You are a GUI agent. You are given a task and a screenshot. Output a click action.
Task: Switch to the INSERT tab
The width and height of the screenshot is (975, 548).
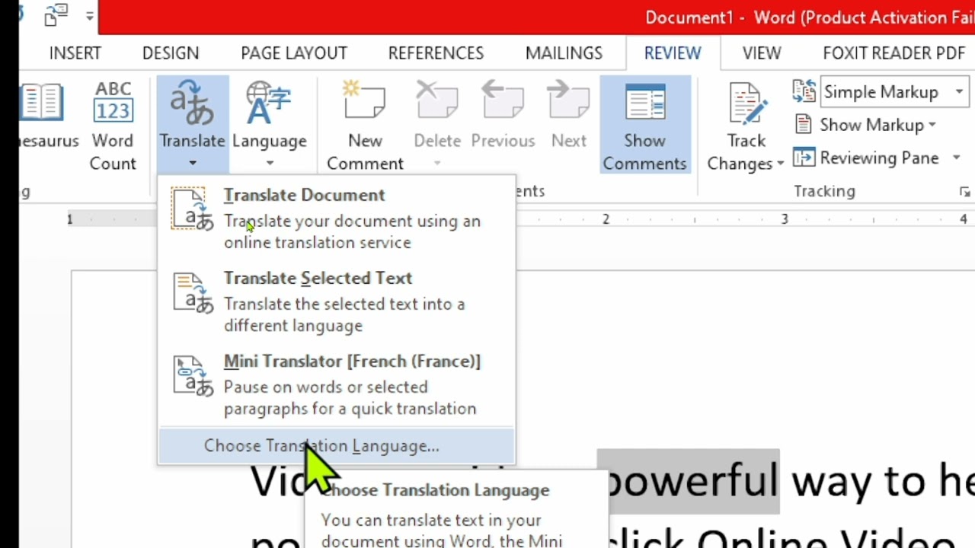click(75, 53)
